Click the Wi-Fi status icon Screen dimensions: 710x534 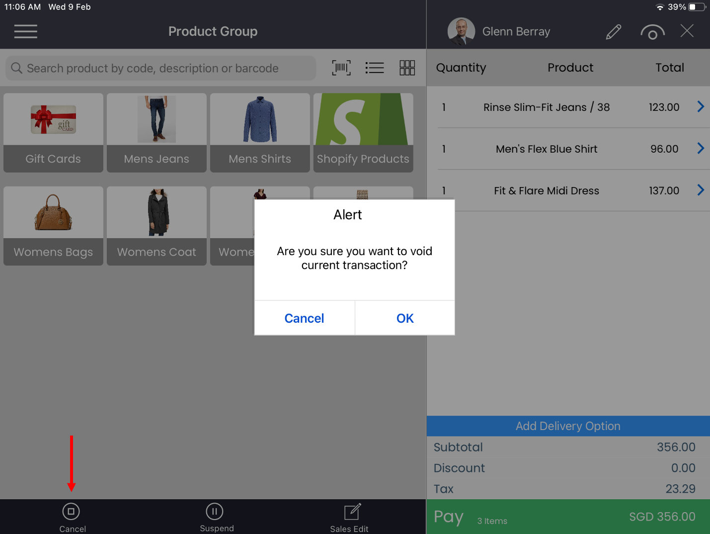point(660,7)
